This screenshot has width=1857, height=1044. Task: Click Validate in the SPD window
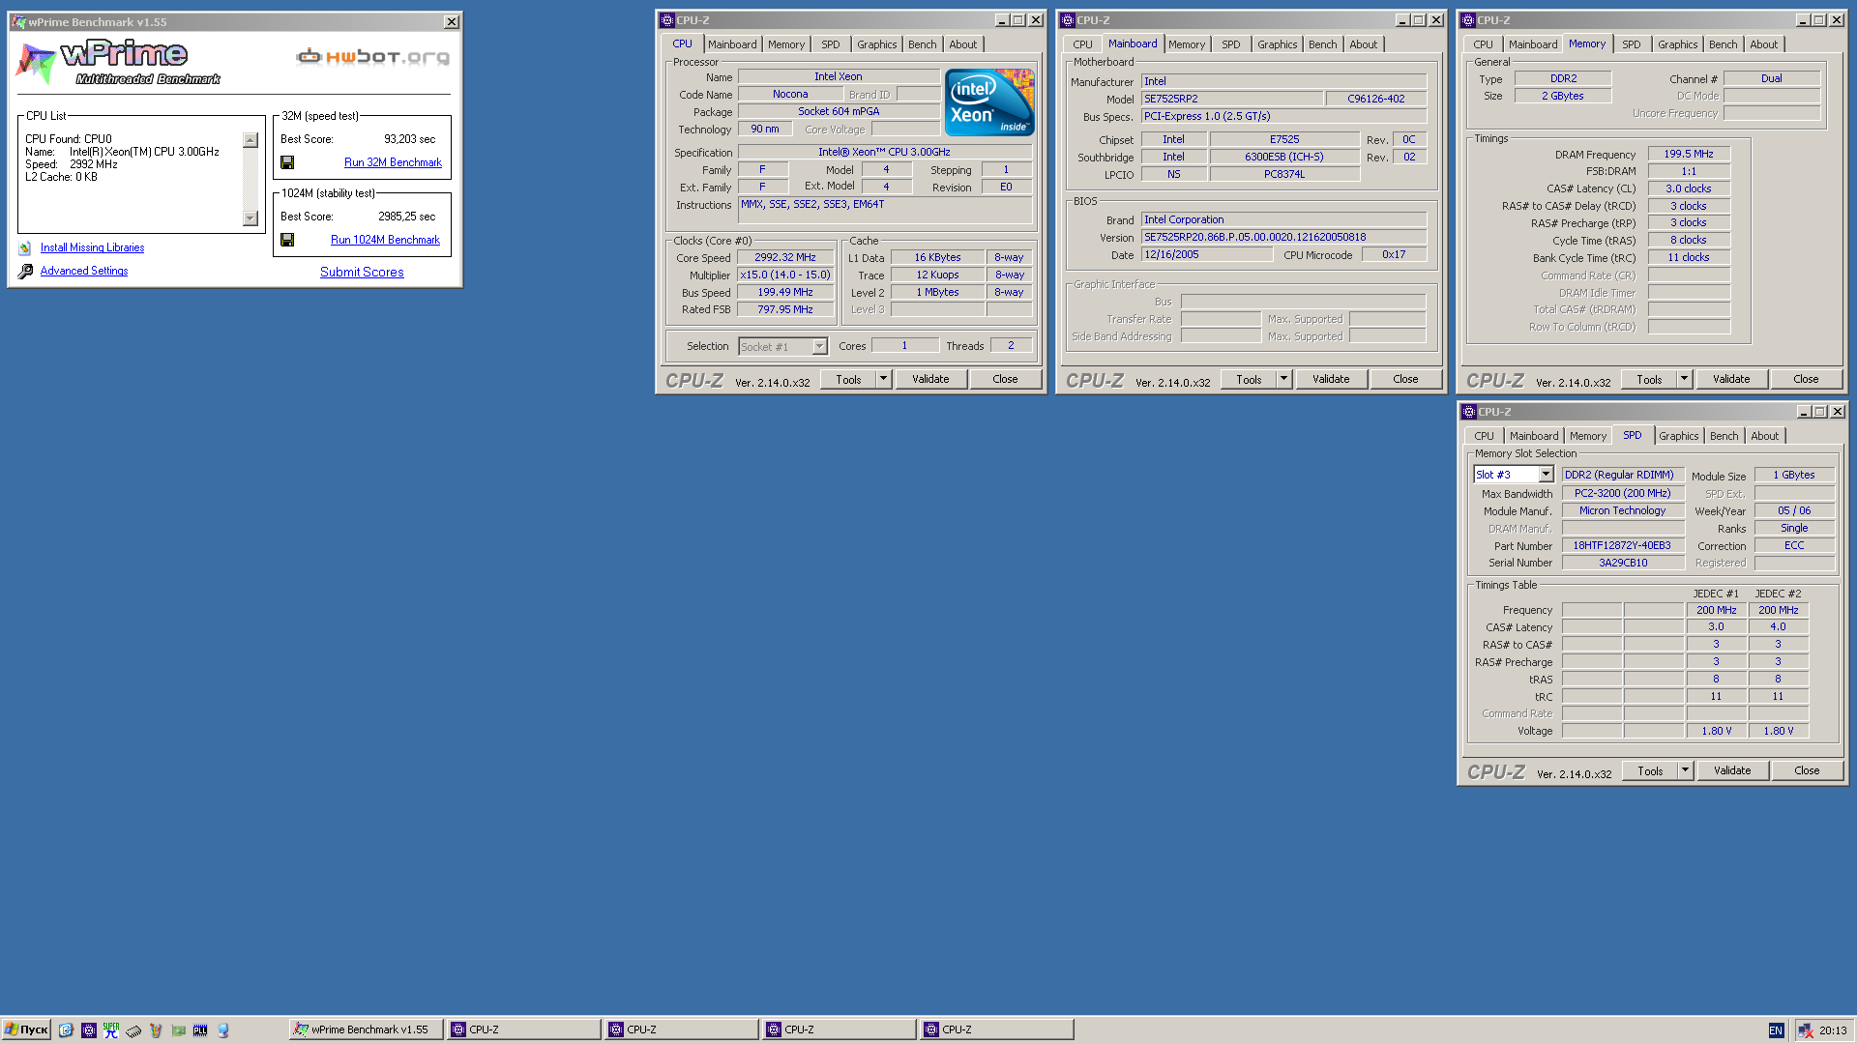1732,770
